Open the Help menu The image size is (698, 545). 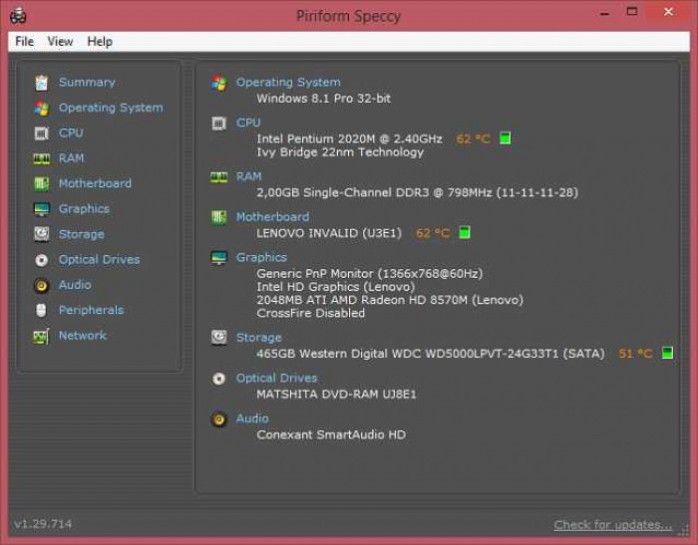point(100,42)
